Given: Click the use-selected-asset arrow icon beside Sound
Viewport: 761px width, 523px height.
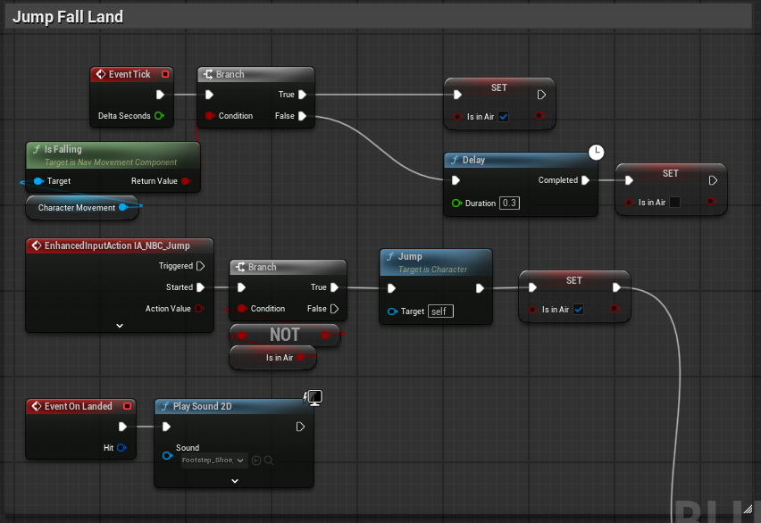Looking at the screenshot, I should (256, 461).
